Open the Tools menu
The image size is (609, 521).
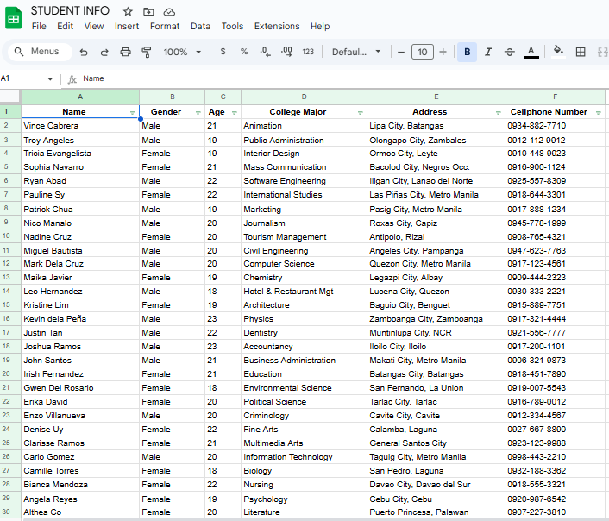(232, 26)
